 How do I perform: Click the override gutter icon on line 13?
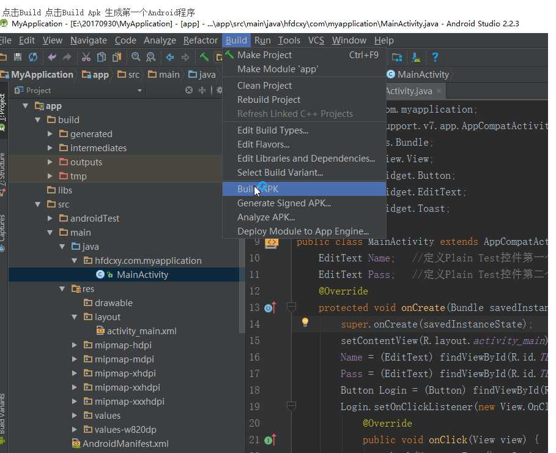[x=270, y=307]
